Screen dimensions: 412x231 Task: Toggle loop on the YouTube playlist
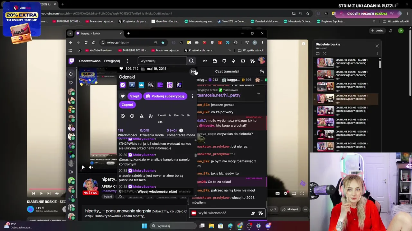[318, 53]
